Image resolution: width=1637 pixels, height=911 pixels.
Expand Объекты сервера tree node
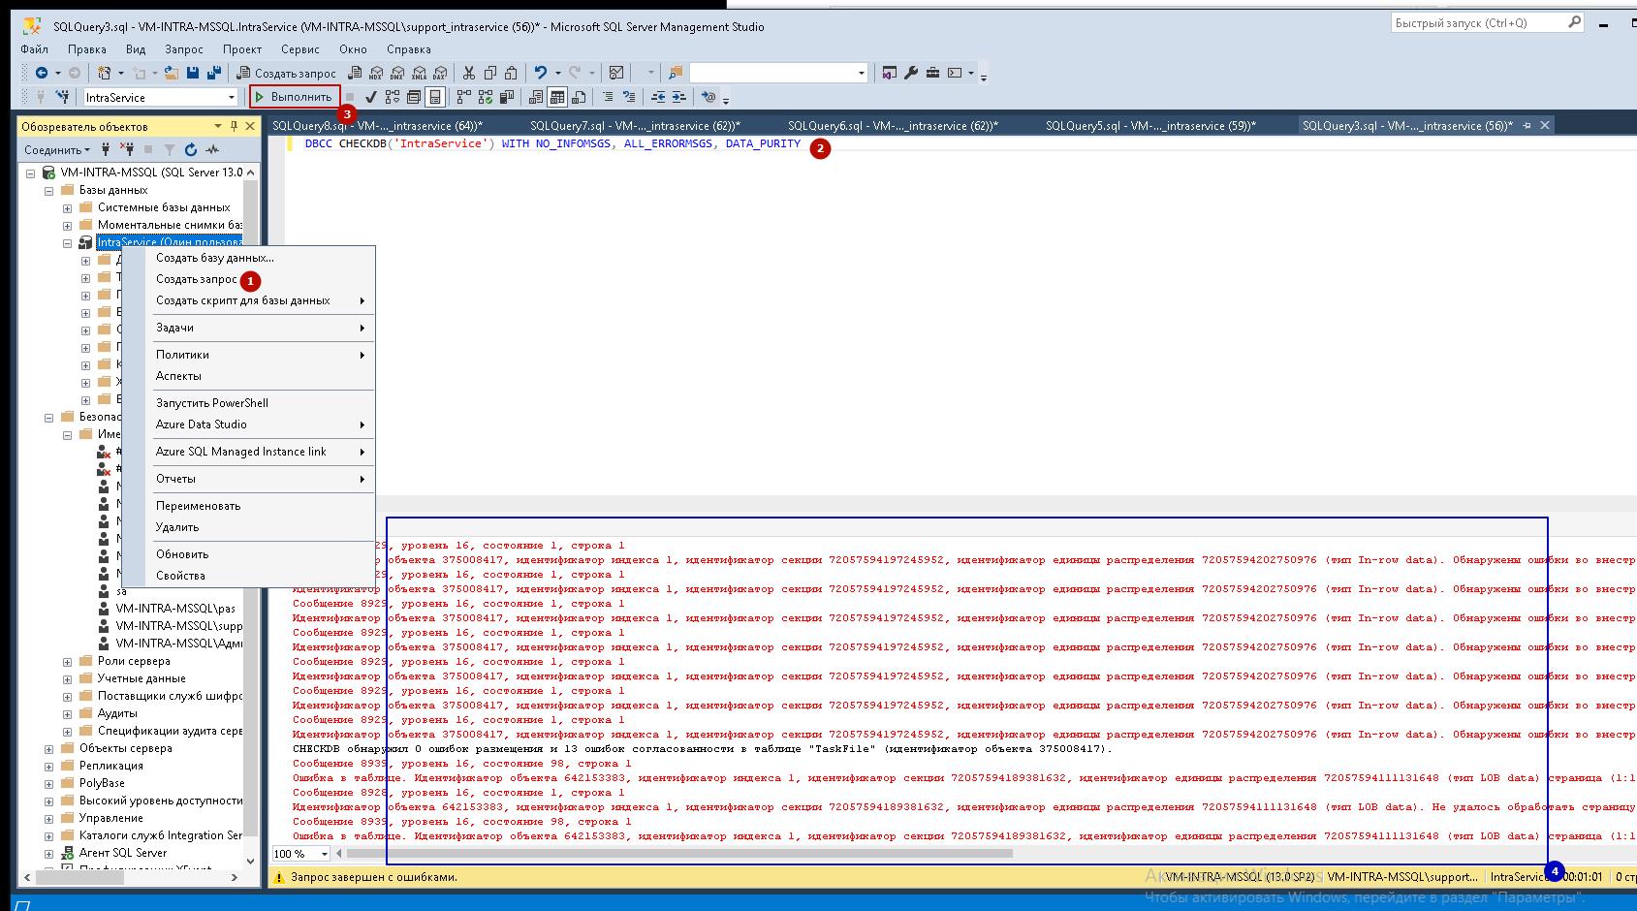coord(48,748)
